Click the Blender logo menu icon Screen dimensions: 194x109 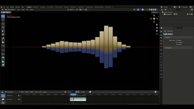(1, 7)
